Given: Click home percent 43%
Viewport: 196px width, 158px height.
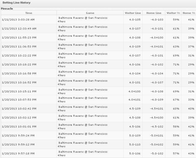Looking at the screenshot, I should point(191,154).
